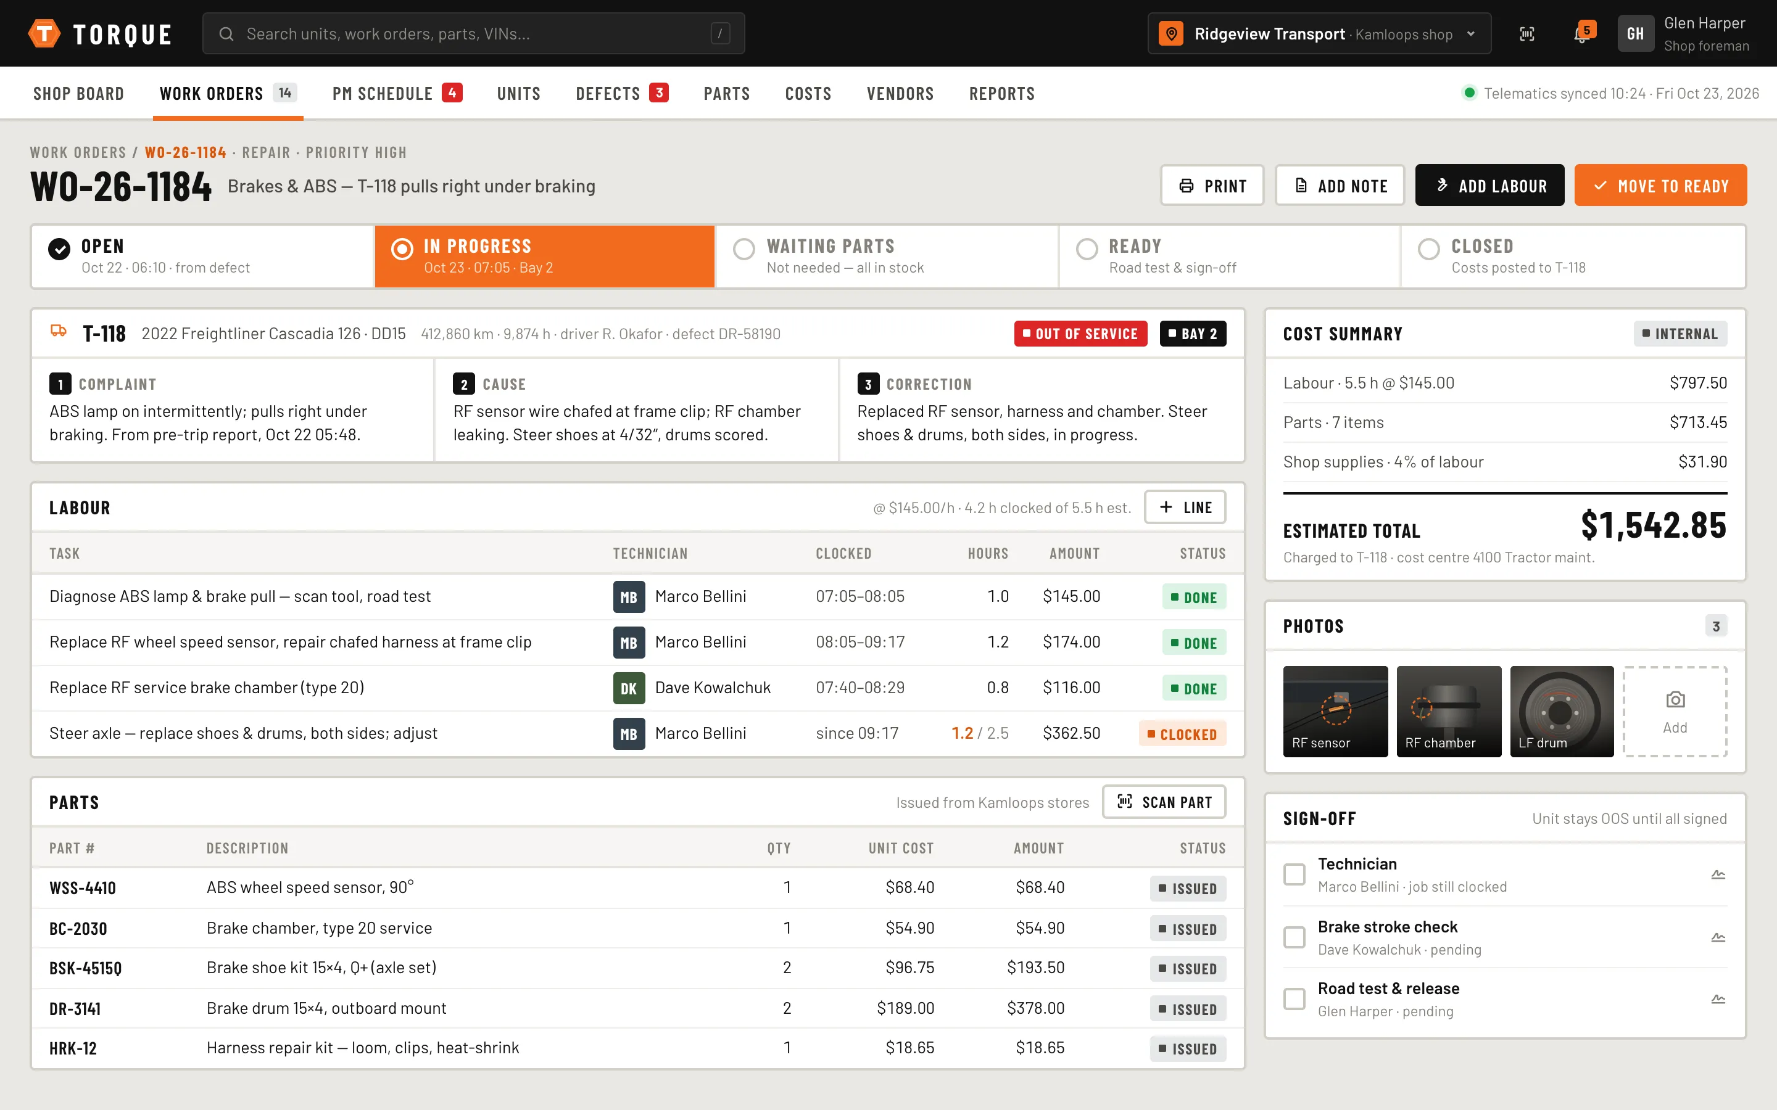Select the Waiting Parts status step
Screen dimensions: 1777x1110
tap(887, 256)
